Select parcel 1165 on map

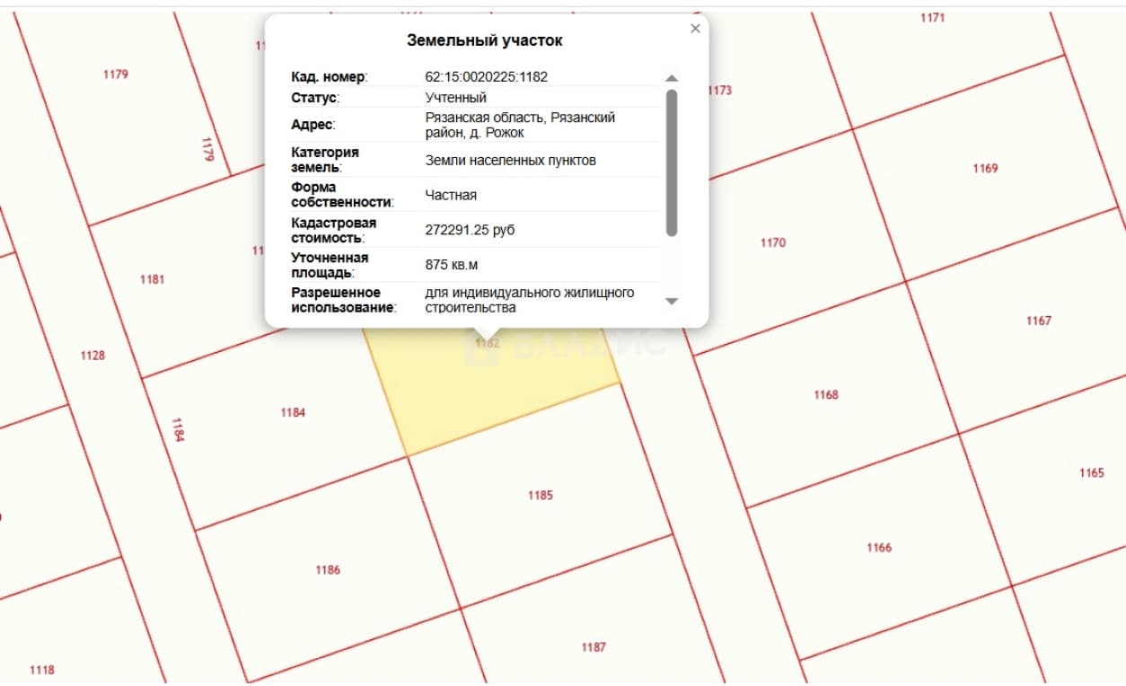pyautogui.click(x=1092, y=473)
